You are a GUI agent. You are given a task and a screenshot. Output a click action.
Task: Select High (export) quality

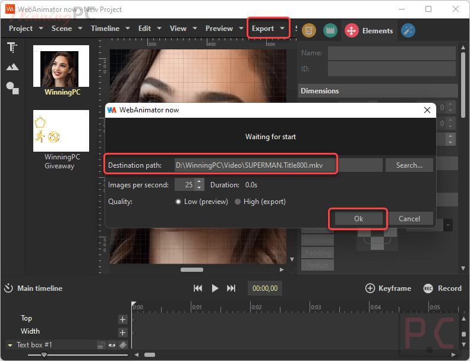[x=238, y=202]
